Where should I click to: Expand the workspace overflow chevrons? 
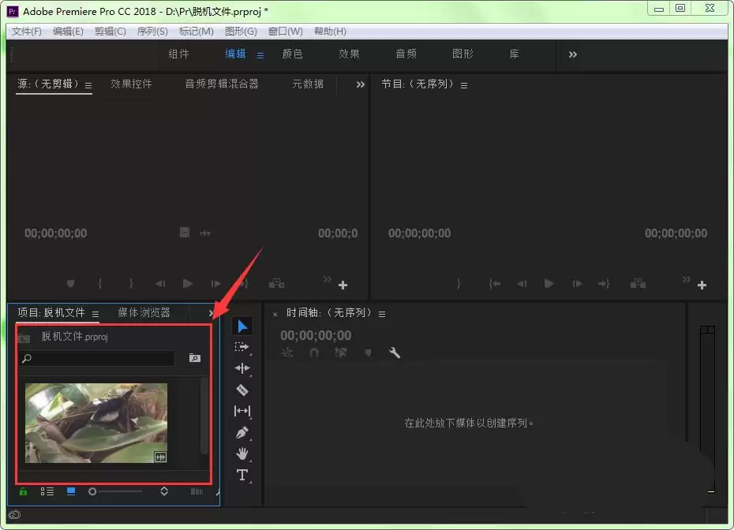572,54
